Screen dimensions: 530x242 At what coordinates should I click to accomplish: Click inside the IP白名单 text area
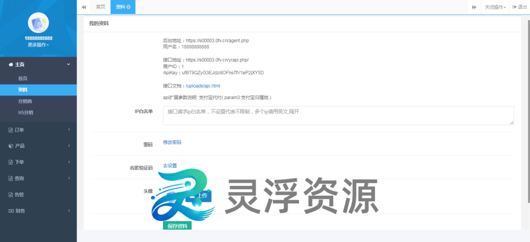pos(338,116)
